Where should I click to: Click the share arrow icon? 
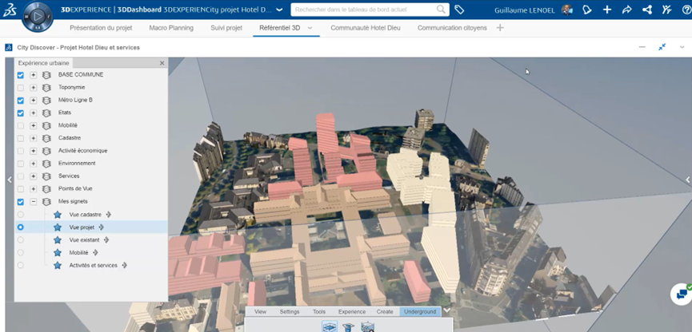click(x=626, y=10)
